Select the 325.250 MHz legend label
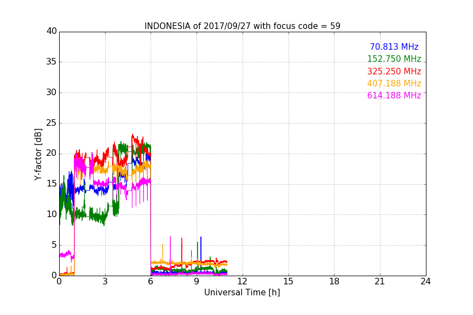This screenshot has height=315, width=473. (x=394, y=72)
